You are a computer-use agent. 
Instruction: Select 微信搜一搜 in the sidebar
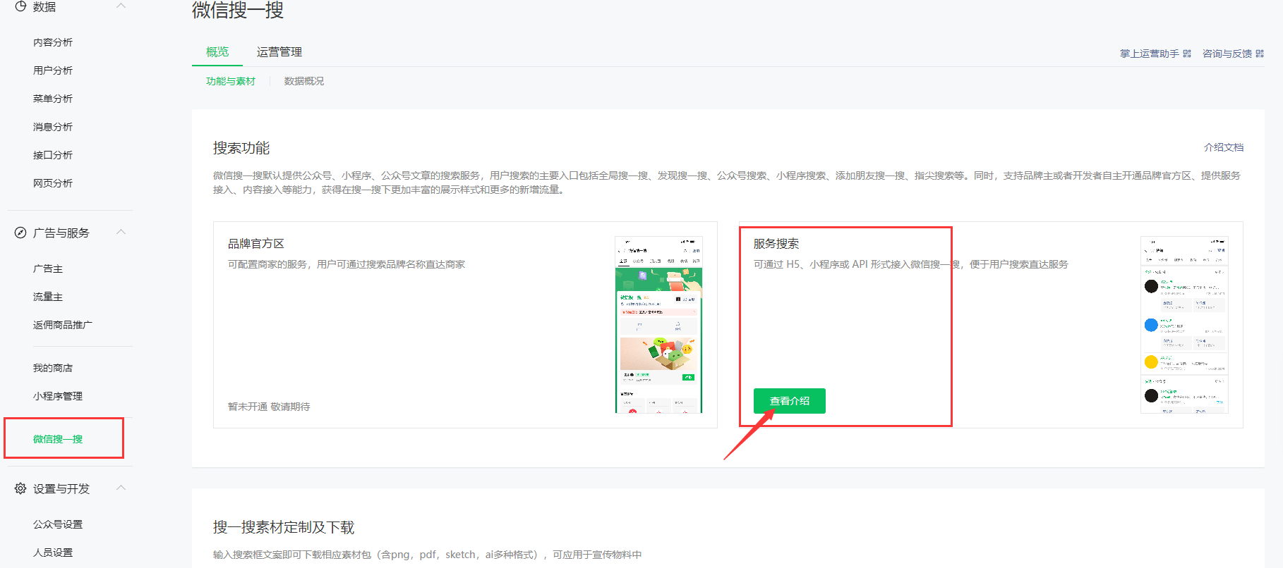pyautogui.click(x=58, y=439)
